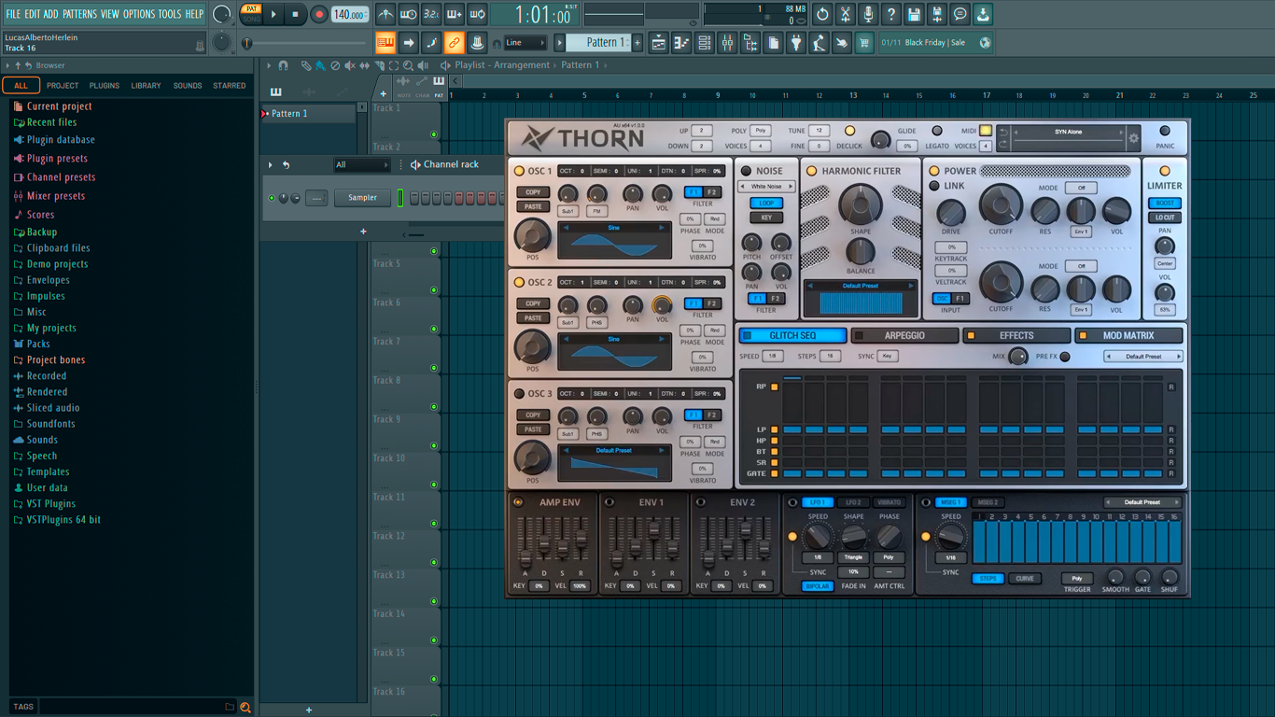Open OSC 1 Sine waveform selector
Image resolution: width=1275 pixels, height=717 pixels.
coord(613,227)
